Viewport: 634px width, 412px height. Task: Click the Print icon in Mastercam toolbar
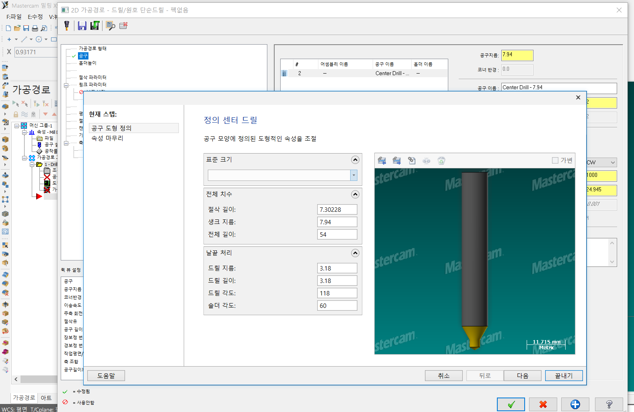[x=35, y=28]
